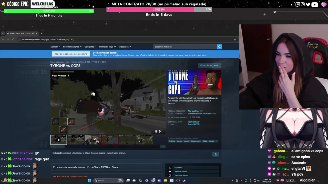
Task: Open the Windows Start menu
Action: pyautogui.click(x=89, y=181)
